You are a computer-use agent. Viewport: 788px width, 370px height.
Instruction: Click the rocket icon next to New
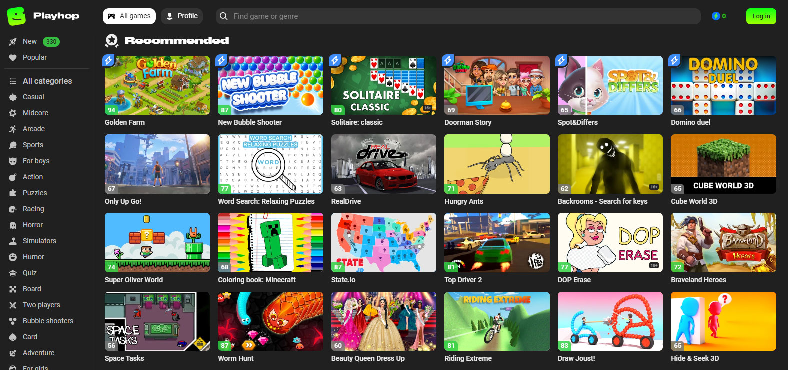click(13, 42)
